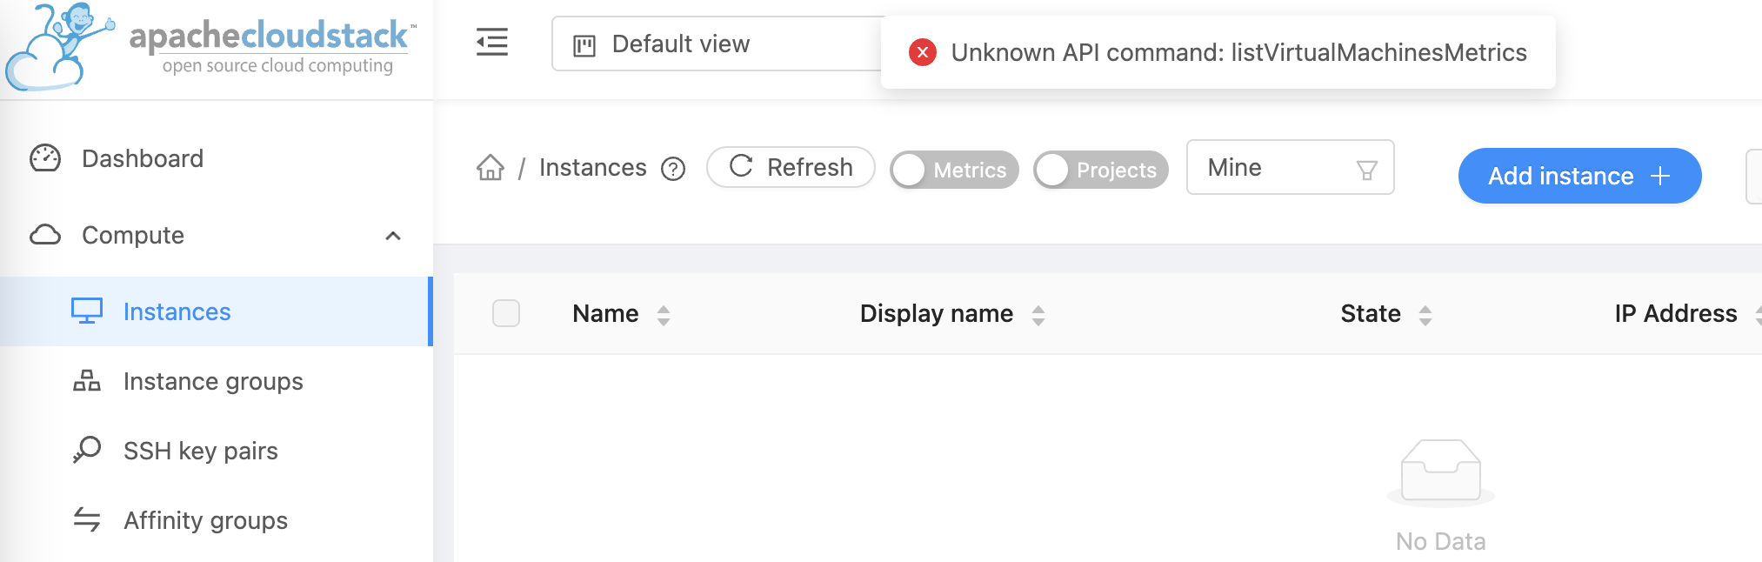Open the breadcrumb home icon
1762x562 pixels.
point(491,168)
